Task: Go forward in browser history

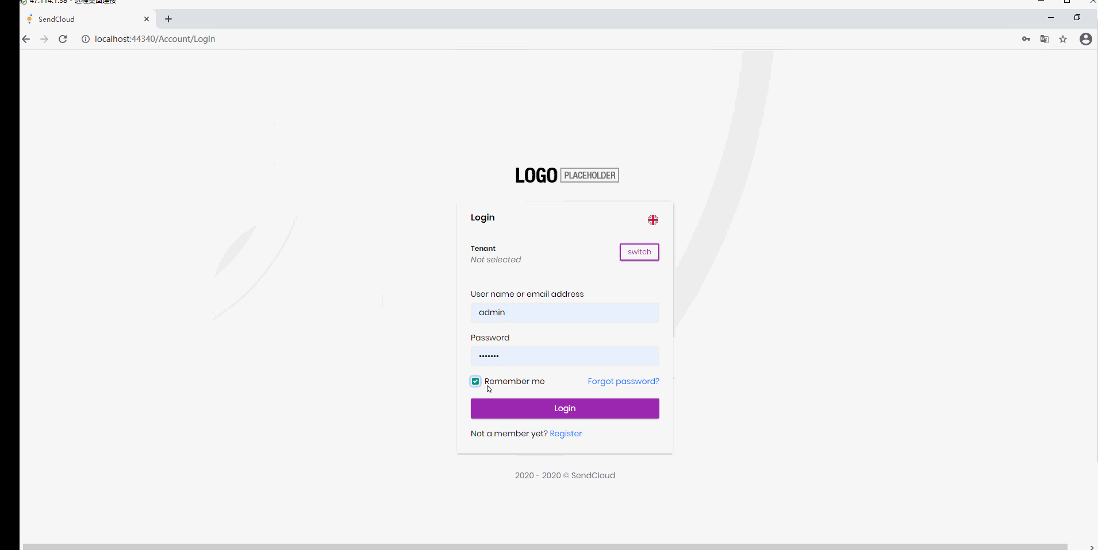Action: pos(44,39)
